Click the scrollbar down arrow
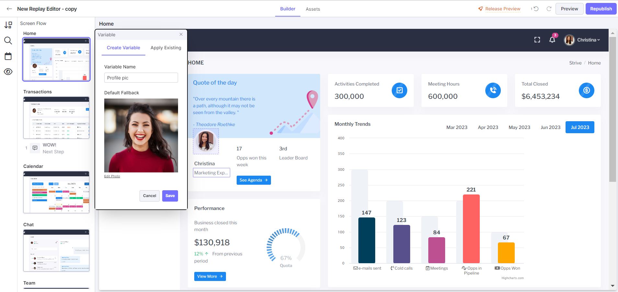The image size is (618, 292). coord(612,286)
